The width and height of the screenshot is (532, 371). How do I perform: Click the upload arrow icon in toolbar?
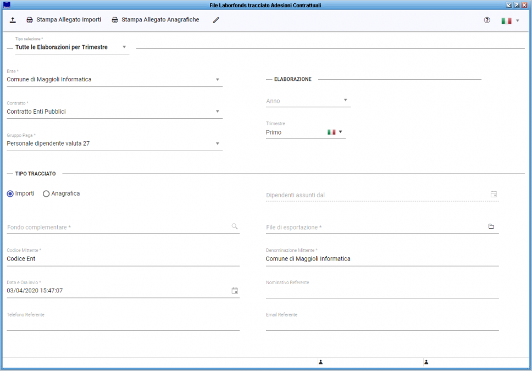pos(13,20)
